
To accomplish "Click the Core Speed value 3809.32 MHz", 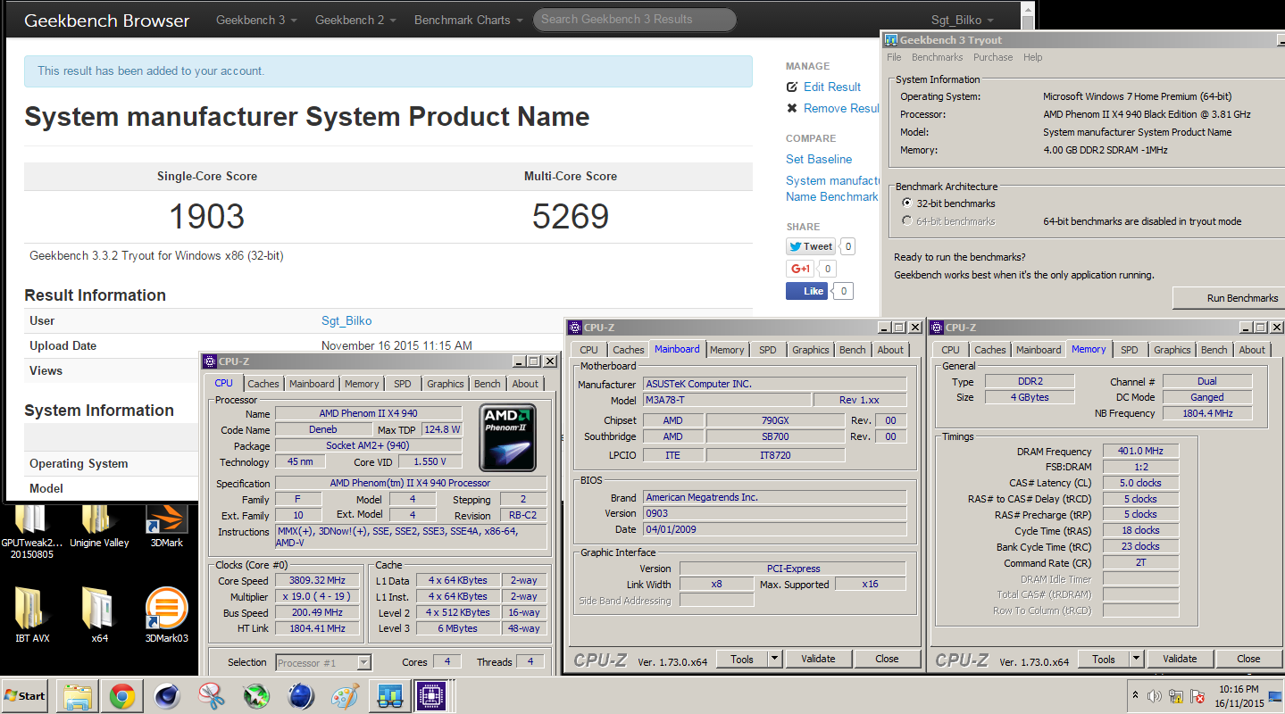I will point(319,580).
